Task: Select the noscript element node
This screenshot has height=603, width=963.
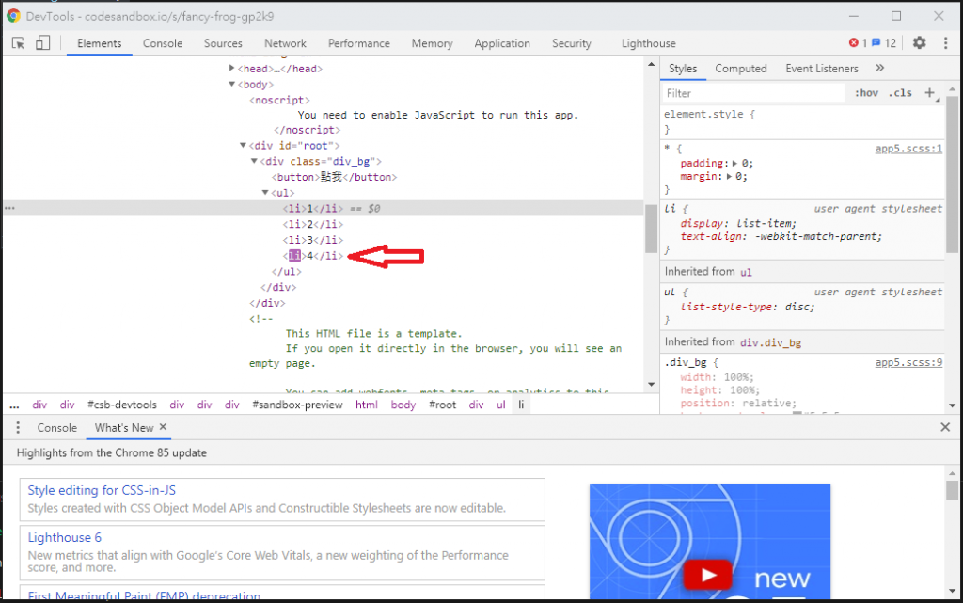Action: (279, 100)
